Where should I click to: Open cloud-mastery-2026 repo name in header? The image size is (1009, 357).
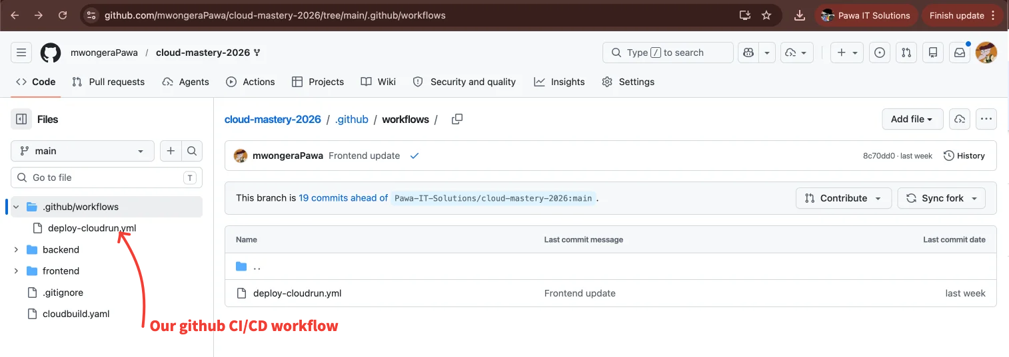click(x=203, y=53)
